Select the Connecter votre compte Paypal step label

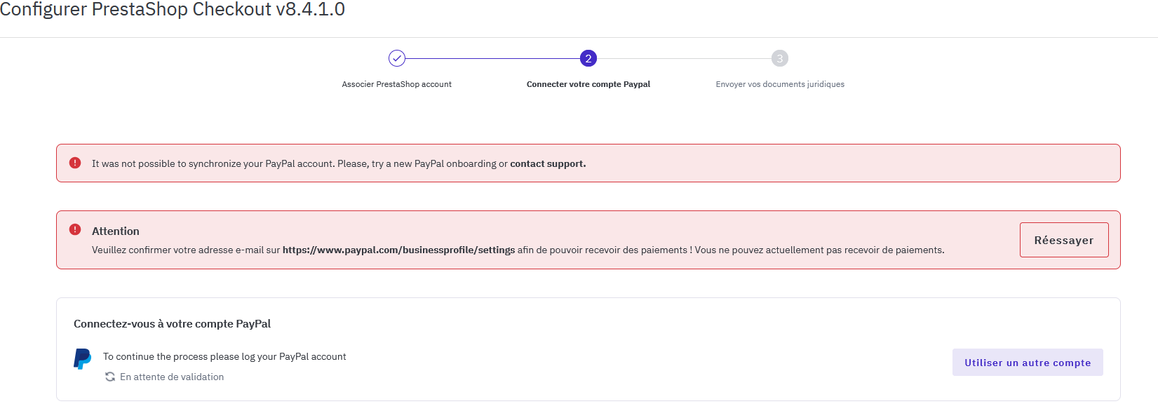point(588,84)
